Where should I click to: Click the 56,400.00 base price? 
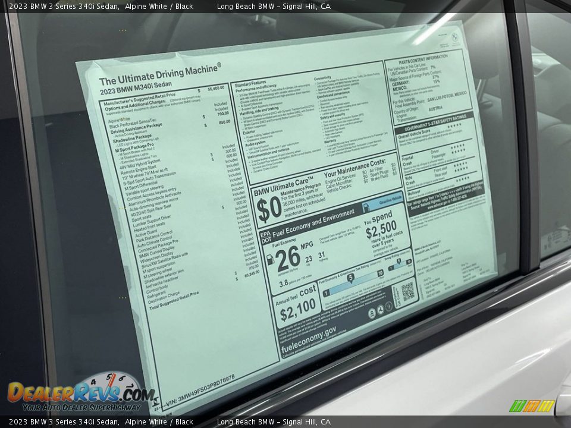click(215, 88)
